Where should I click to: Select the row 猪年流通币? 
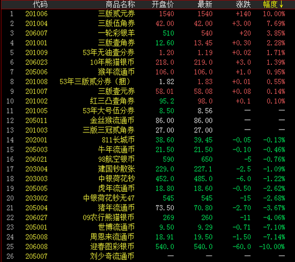coord(148,208)
